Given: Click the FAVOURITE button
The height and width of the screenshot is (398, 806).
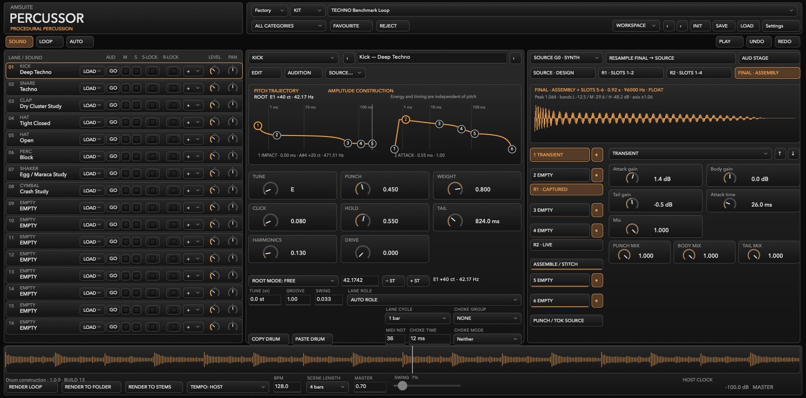Looking at the screenshot, I should [351, 26].
